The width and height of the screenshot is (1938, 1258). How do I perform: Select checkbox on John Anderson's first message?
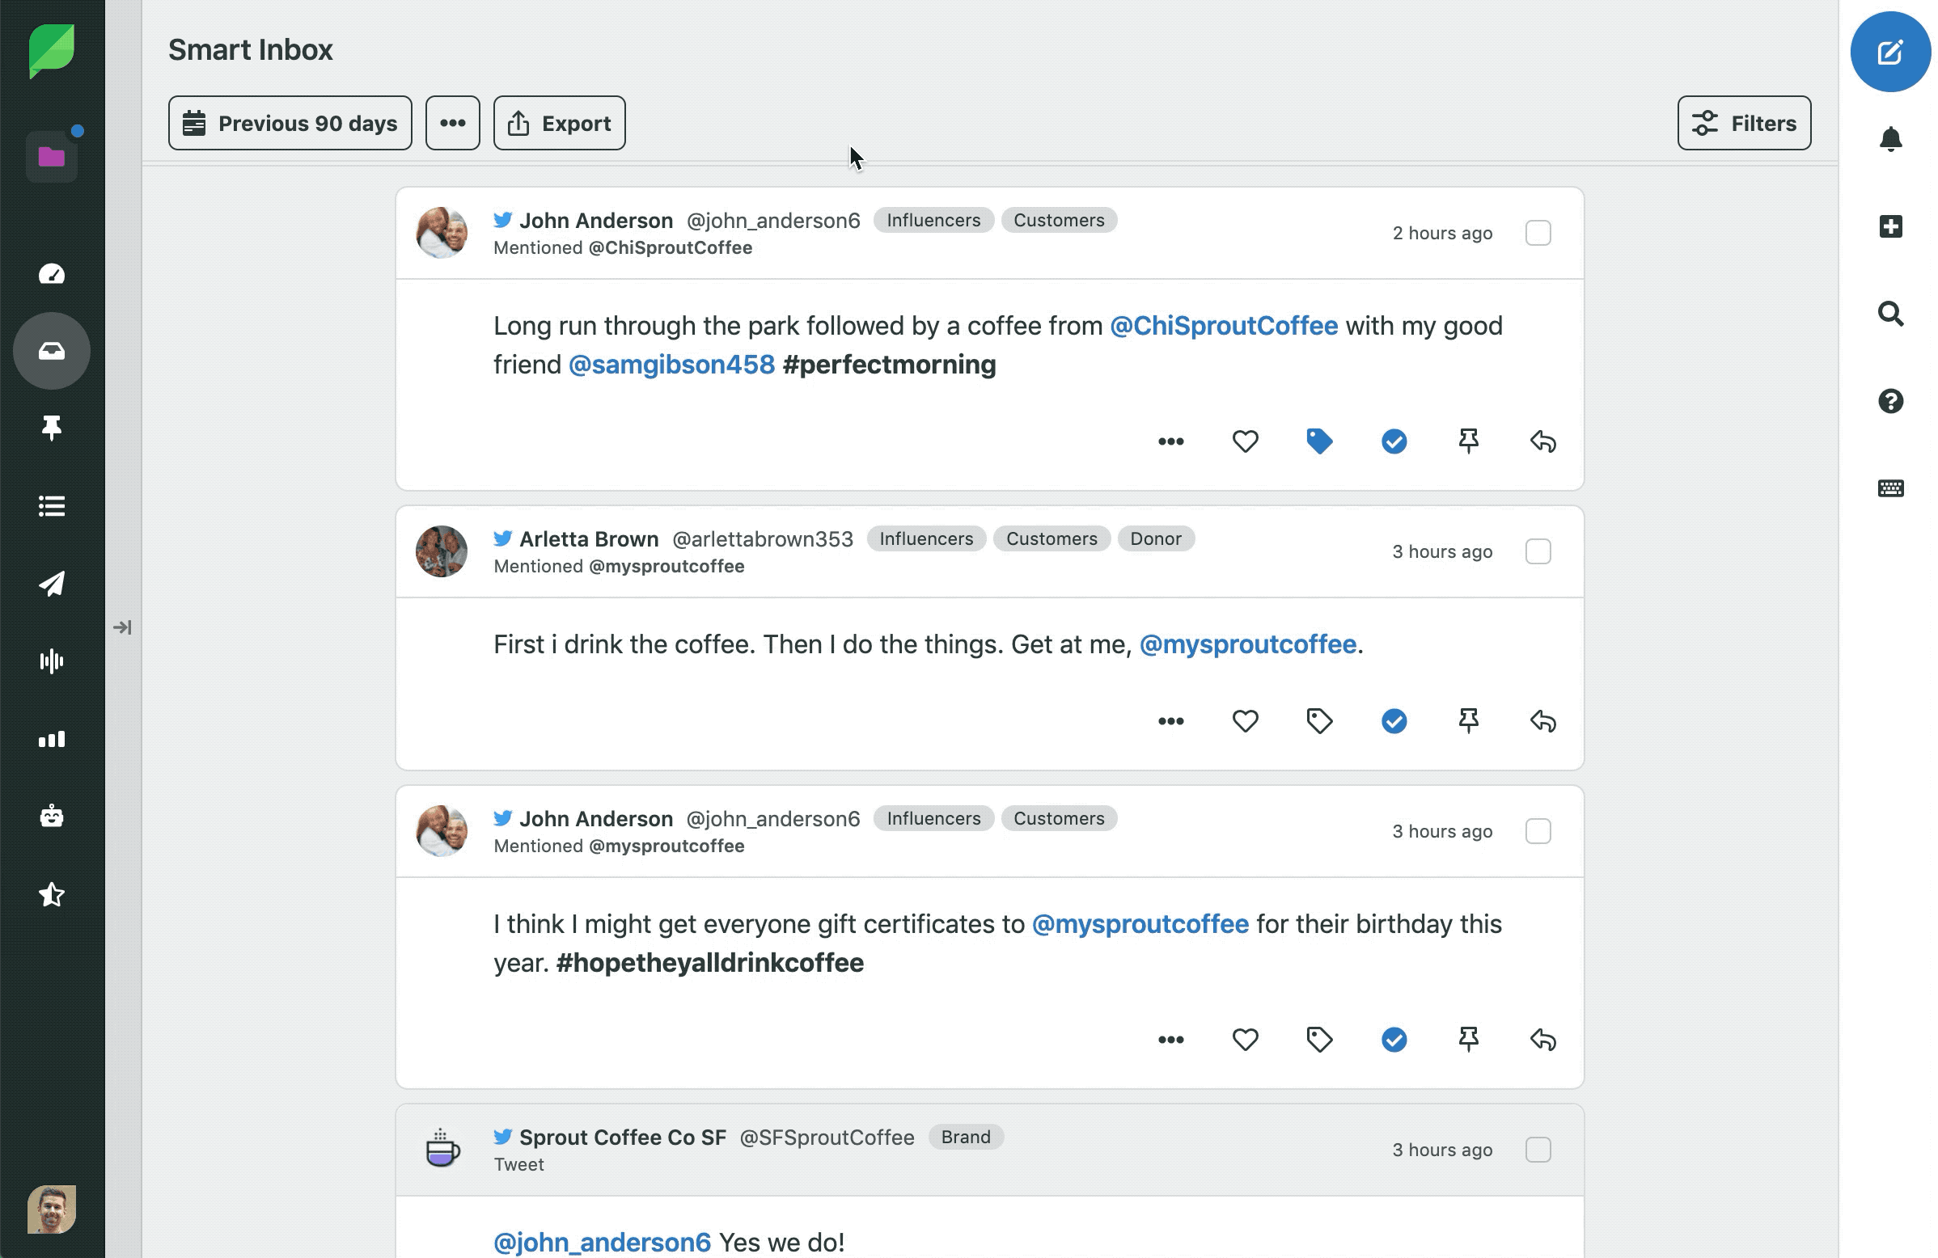(x=1538, y=233)
